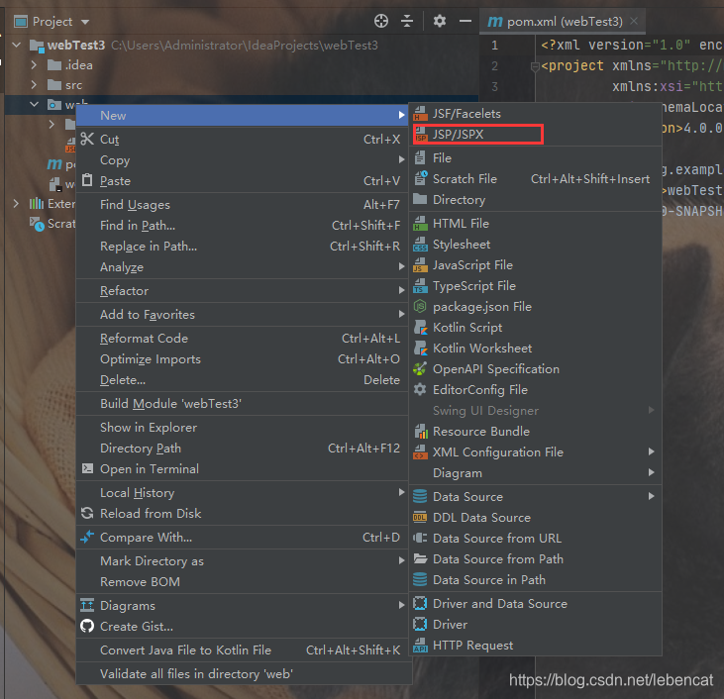724x699 pixels.
Task: Click the DDL Data Source icon
Action: pos(420,518)
